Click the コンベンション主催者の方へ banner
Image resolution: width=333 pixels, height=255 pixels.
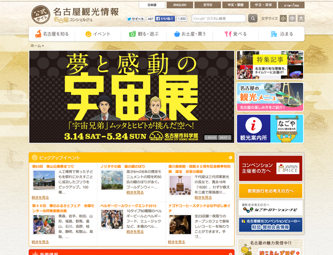[271, 168]
